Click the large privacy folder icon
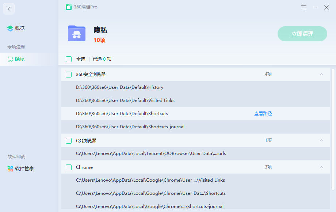 point(77,34)
